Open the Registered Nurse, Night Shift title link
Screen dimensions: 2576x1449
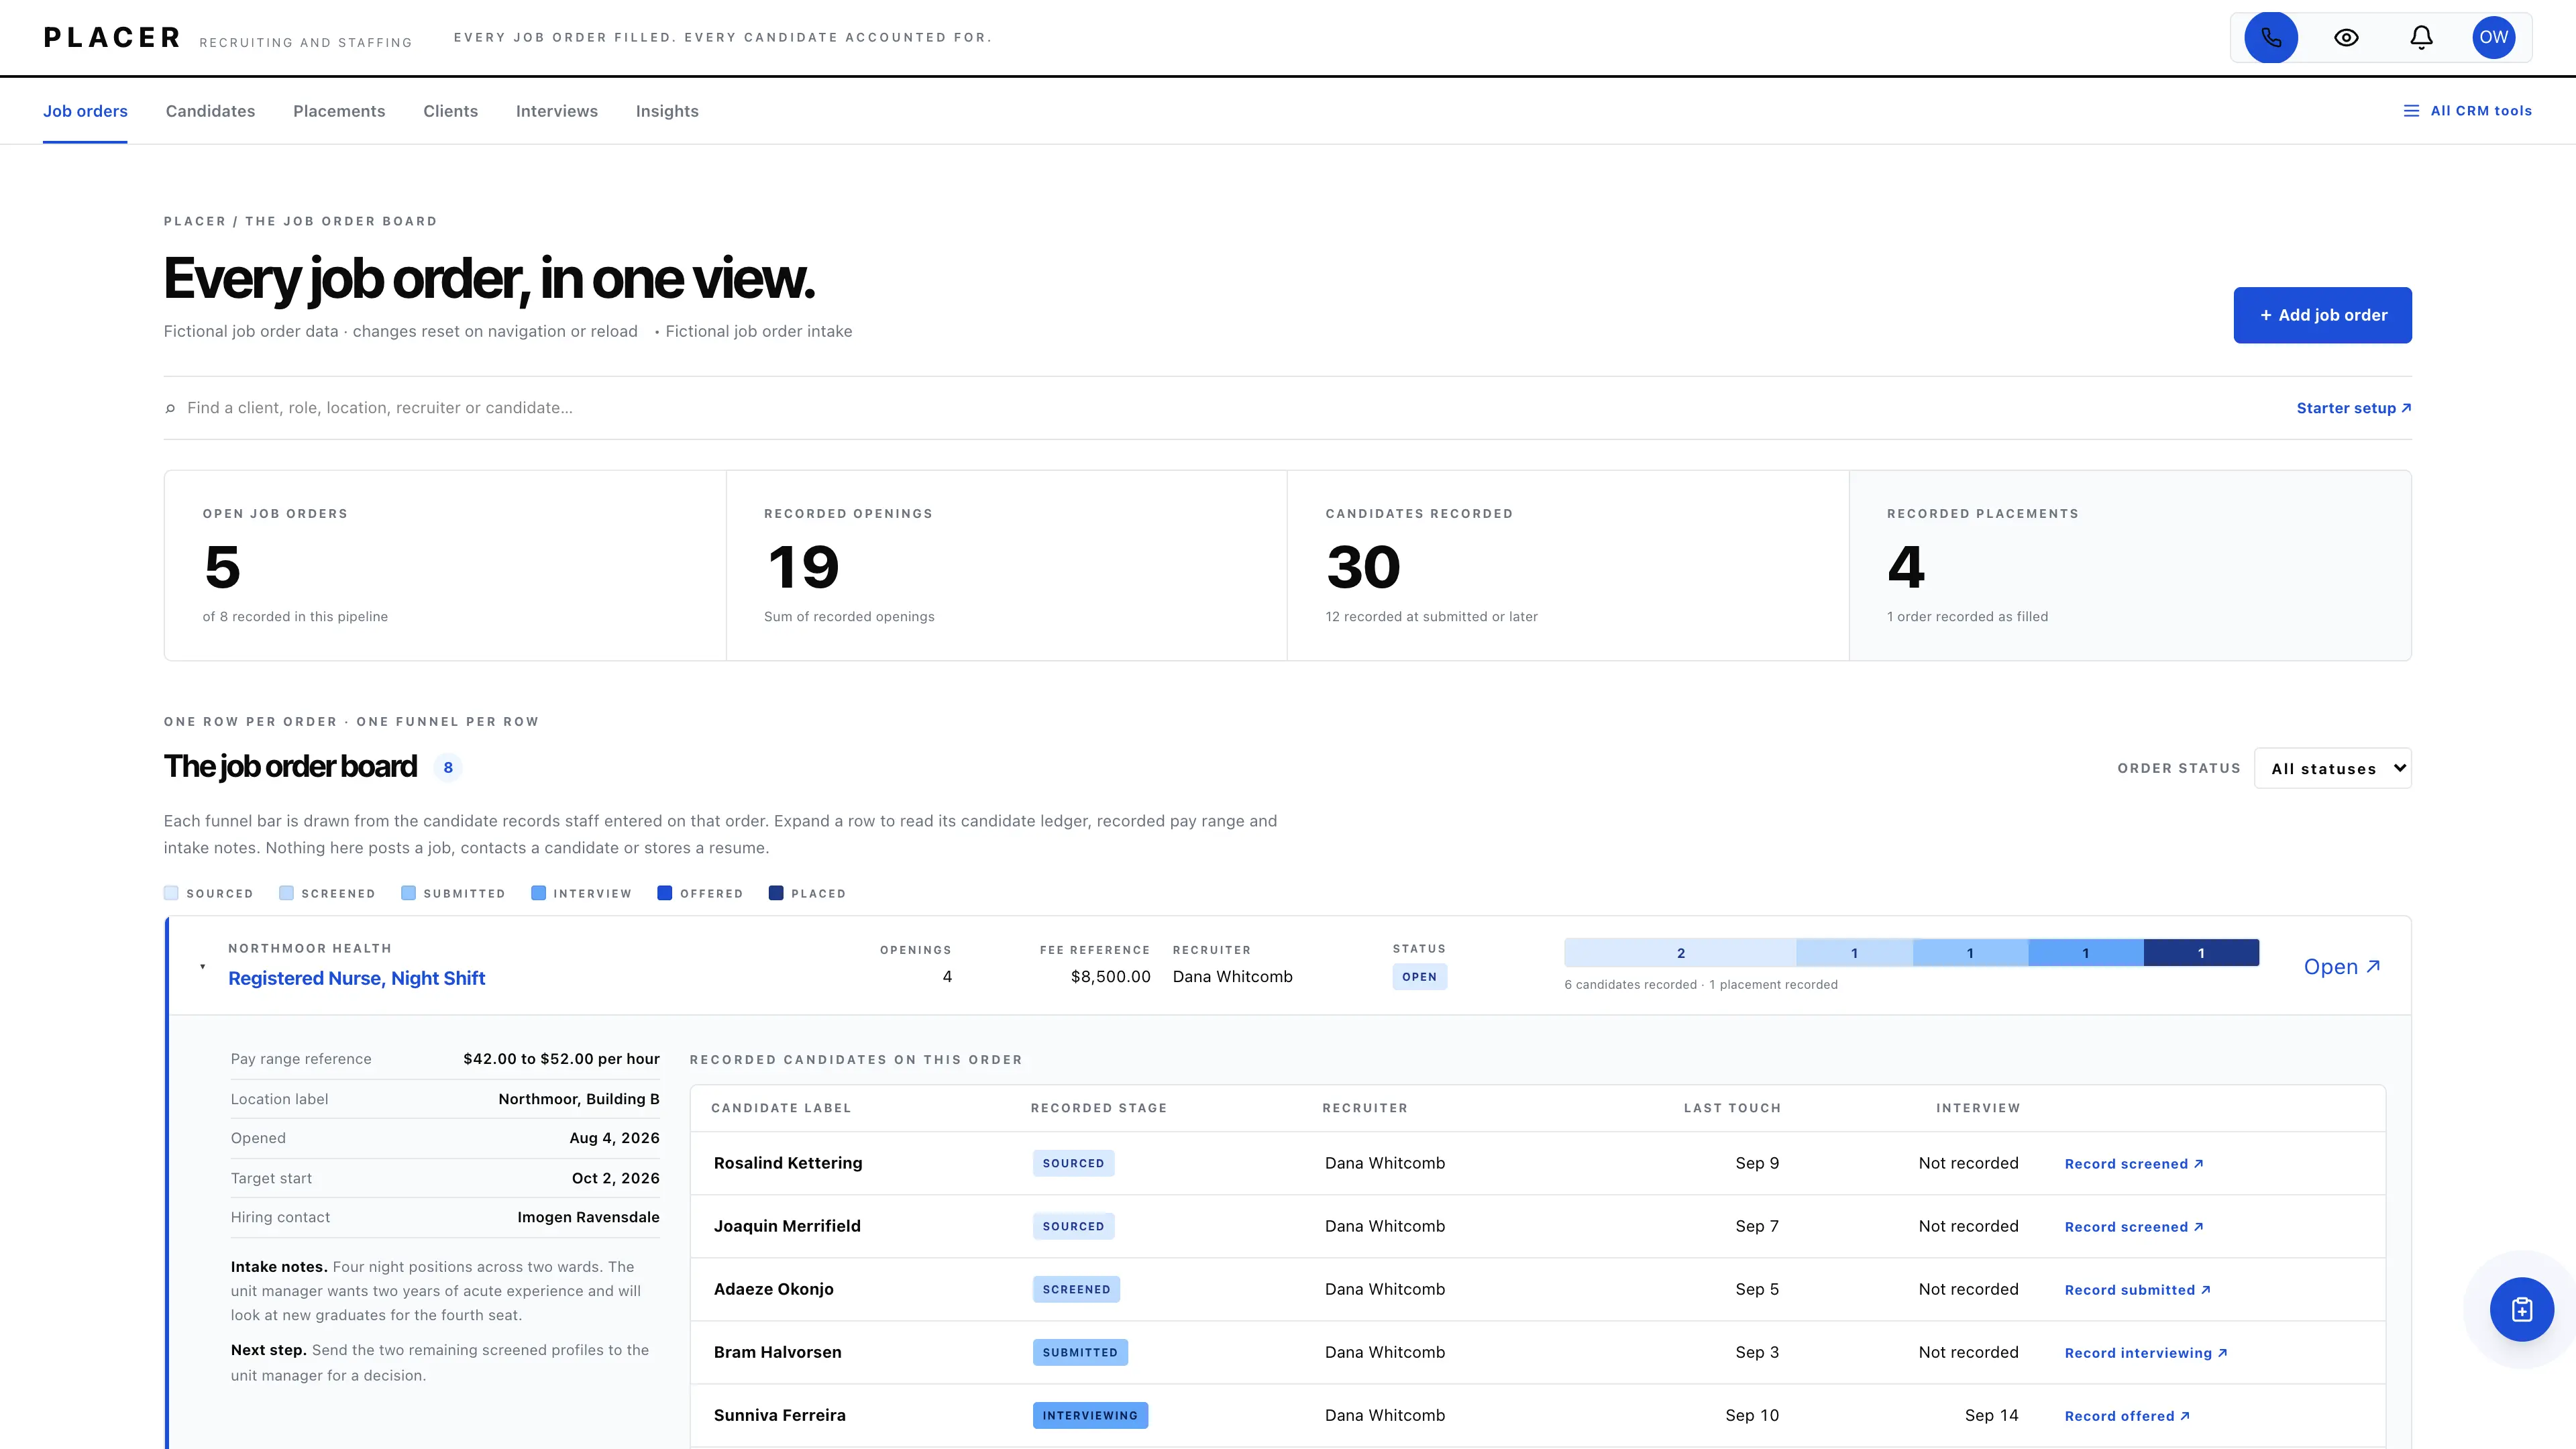point(357,978)
